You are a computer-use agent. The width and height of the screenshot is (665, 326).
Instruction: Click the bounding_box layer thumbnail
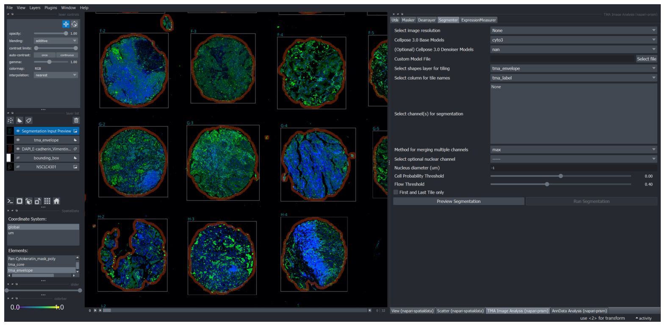coord(10,158)
